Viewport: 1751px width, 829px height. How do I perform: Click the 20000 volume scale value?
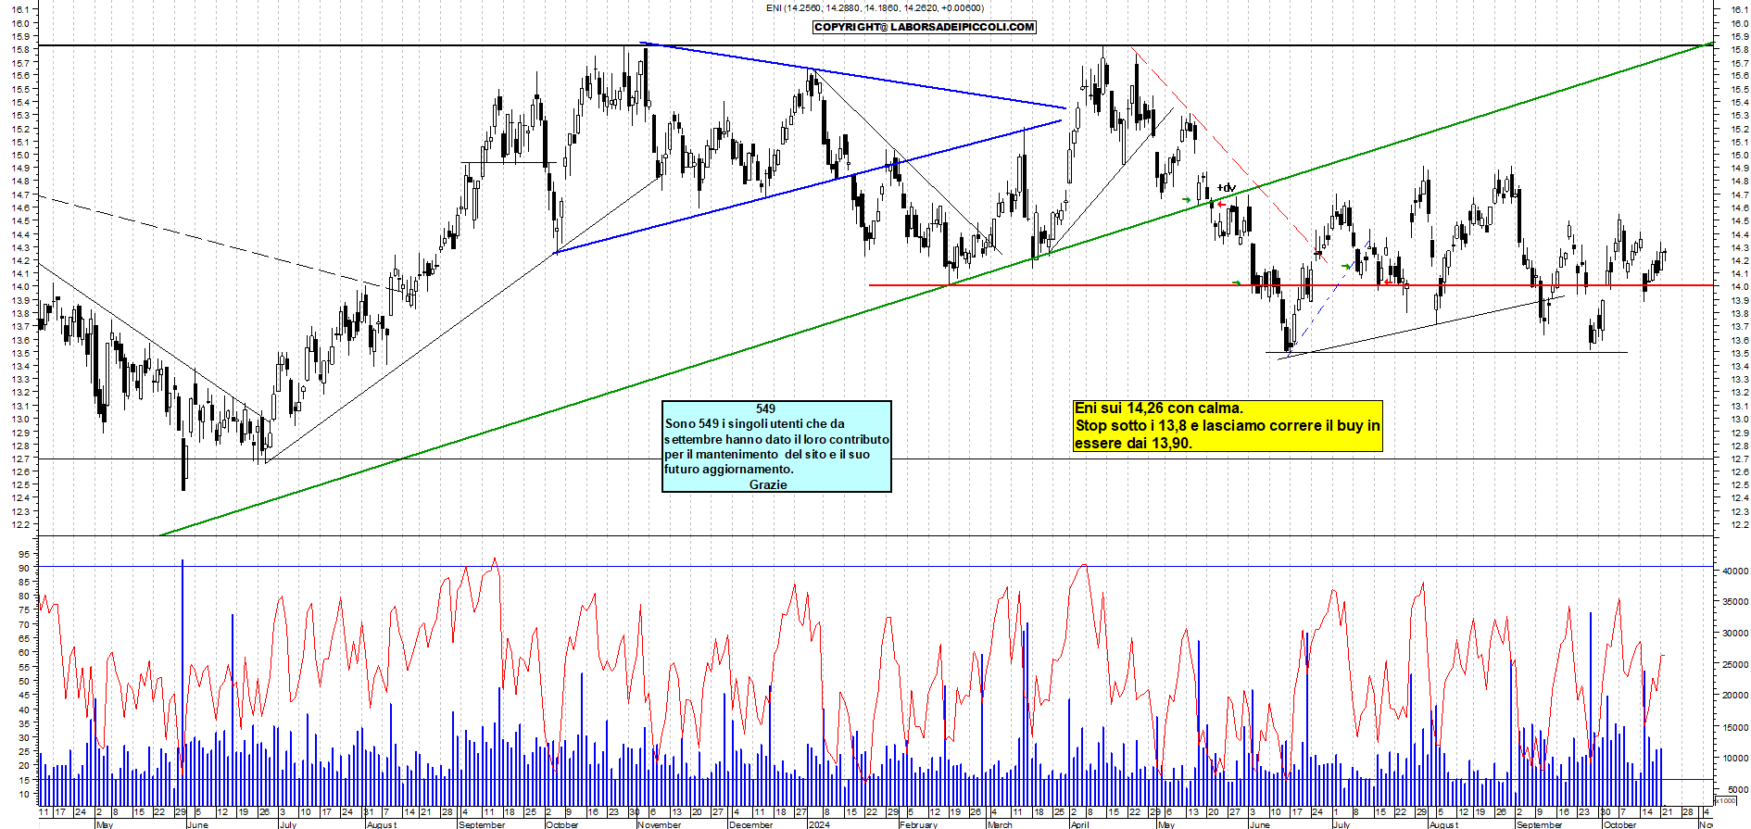[x=1734, y=696]
